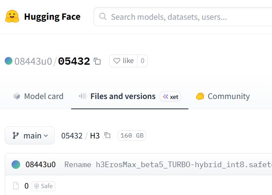This screenshot has width=272, height=195.
Task: Open the 05432 repository title link
Action: coord(74,61)
